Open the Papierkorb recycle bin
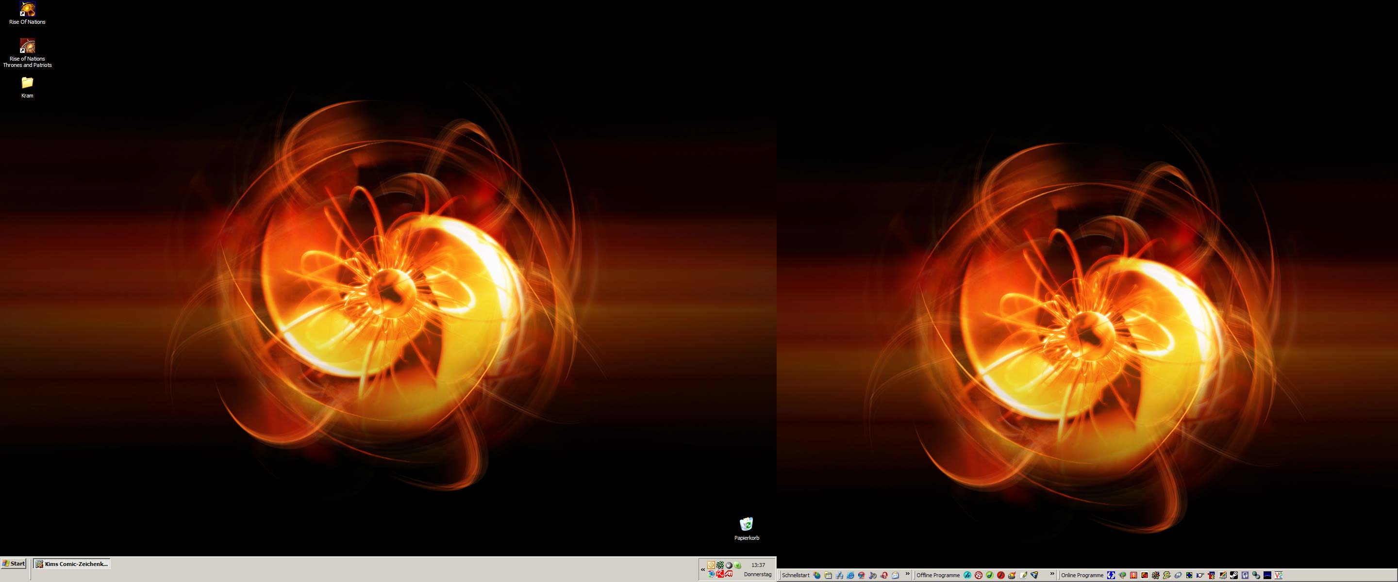The image size is (1398, 582). [746, 524]
